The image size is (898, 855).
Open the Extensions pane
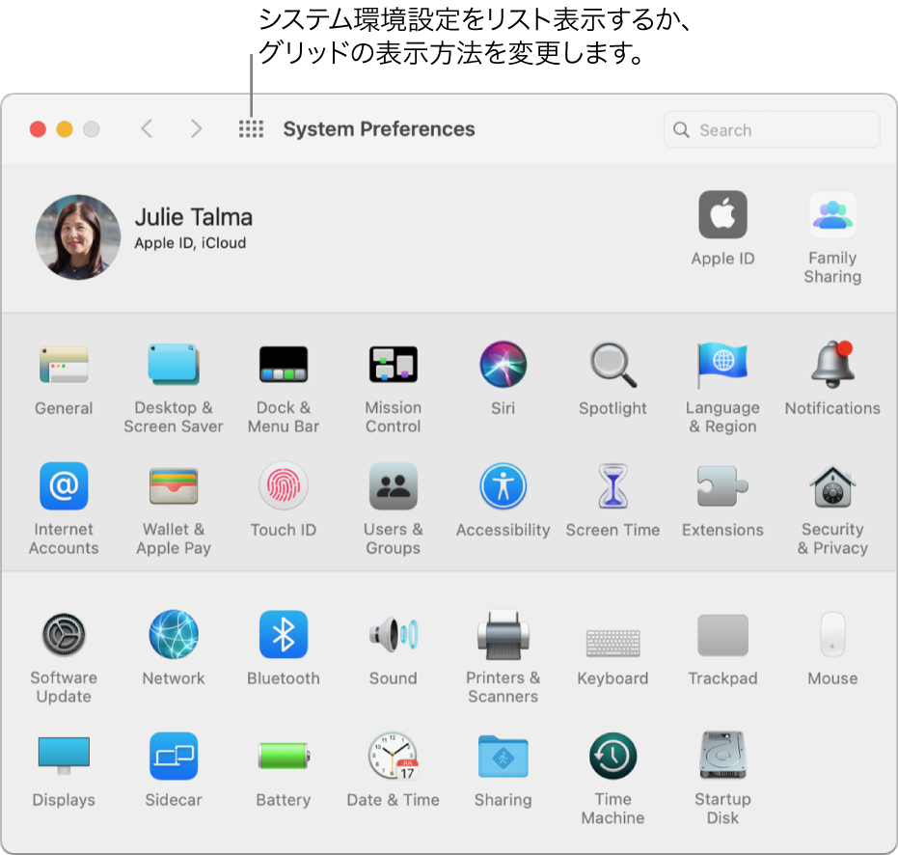[x=722, y=486]
